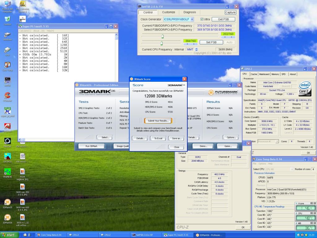
Task: Click the left arrow under 202/760
Action: (x=225, y=37)
